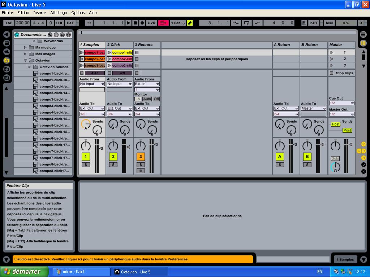Viewport: 370px width, 277px height.
Task: Launch scene 2 in the Master track
Action: click(332, 59)
